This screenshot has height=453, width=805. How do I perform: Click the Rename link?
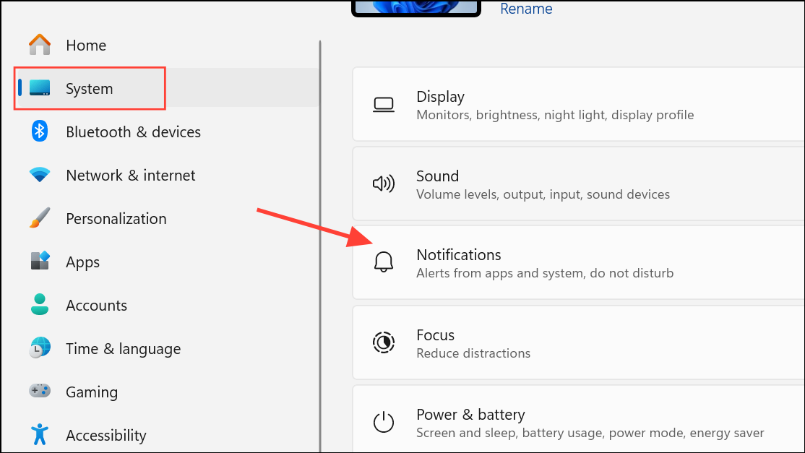[x=526, y=8]
